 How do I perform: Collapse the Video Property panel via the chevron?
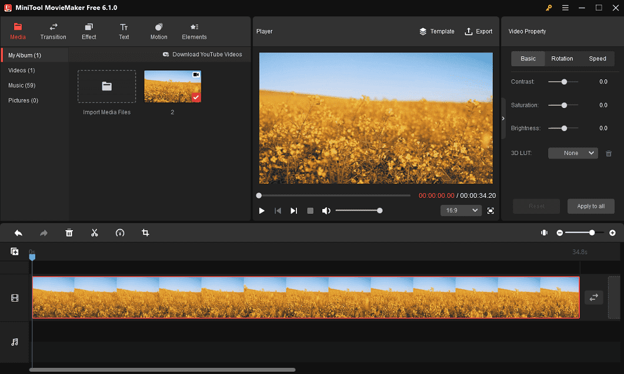(503, 117)
